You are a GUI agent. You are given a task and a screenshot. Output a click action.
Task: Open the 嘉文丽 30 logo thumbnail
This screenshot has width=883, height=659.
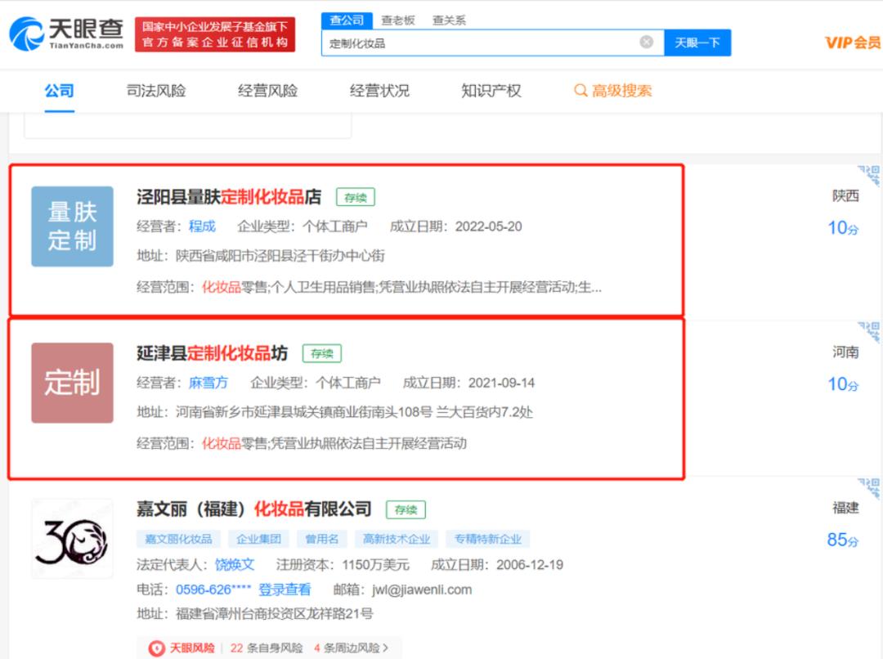[72, 539]
